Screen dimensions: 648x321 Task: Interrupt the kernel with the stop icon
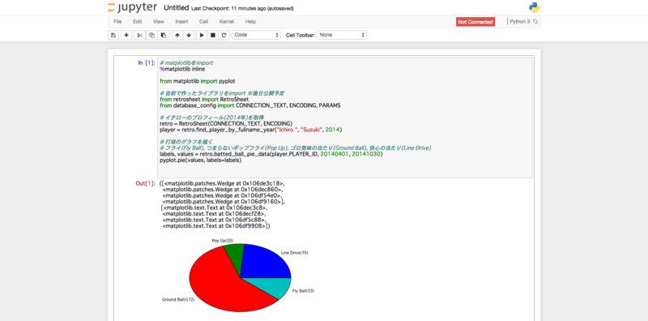tap(213, 35)
